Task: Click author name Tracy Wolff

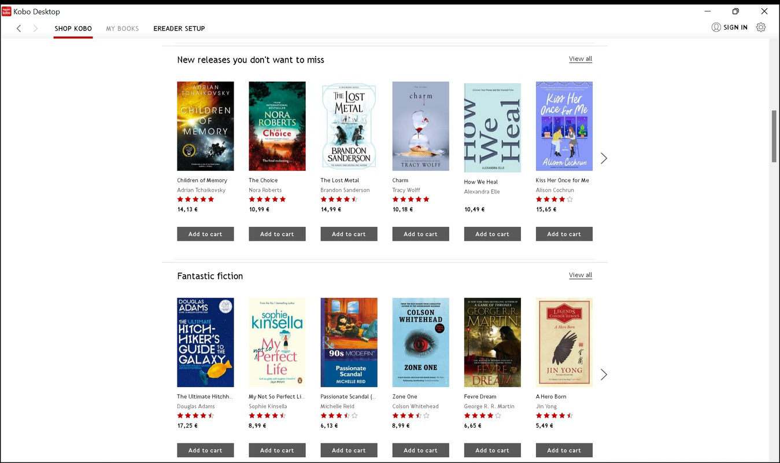Action: (x=406, y=190)
